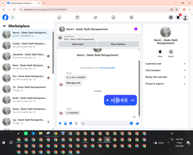Image resolution: width=193 pixels, height=155 pixels.
Task: Choose a GIF
Action: [x=76, y=124]
